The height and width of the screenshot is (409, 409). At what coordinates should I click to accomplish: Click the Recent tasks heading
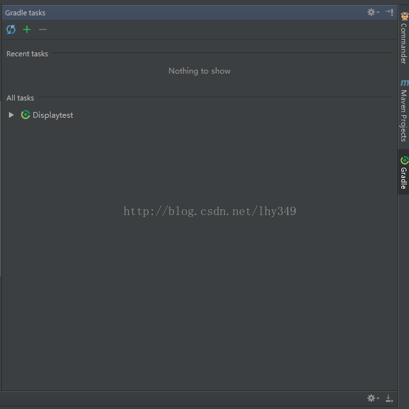(x=27, y=54)
